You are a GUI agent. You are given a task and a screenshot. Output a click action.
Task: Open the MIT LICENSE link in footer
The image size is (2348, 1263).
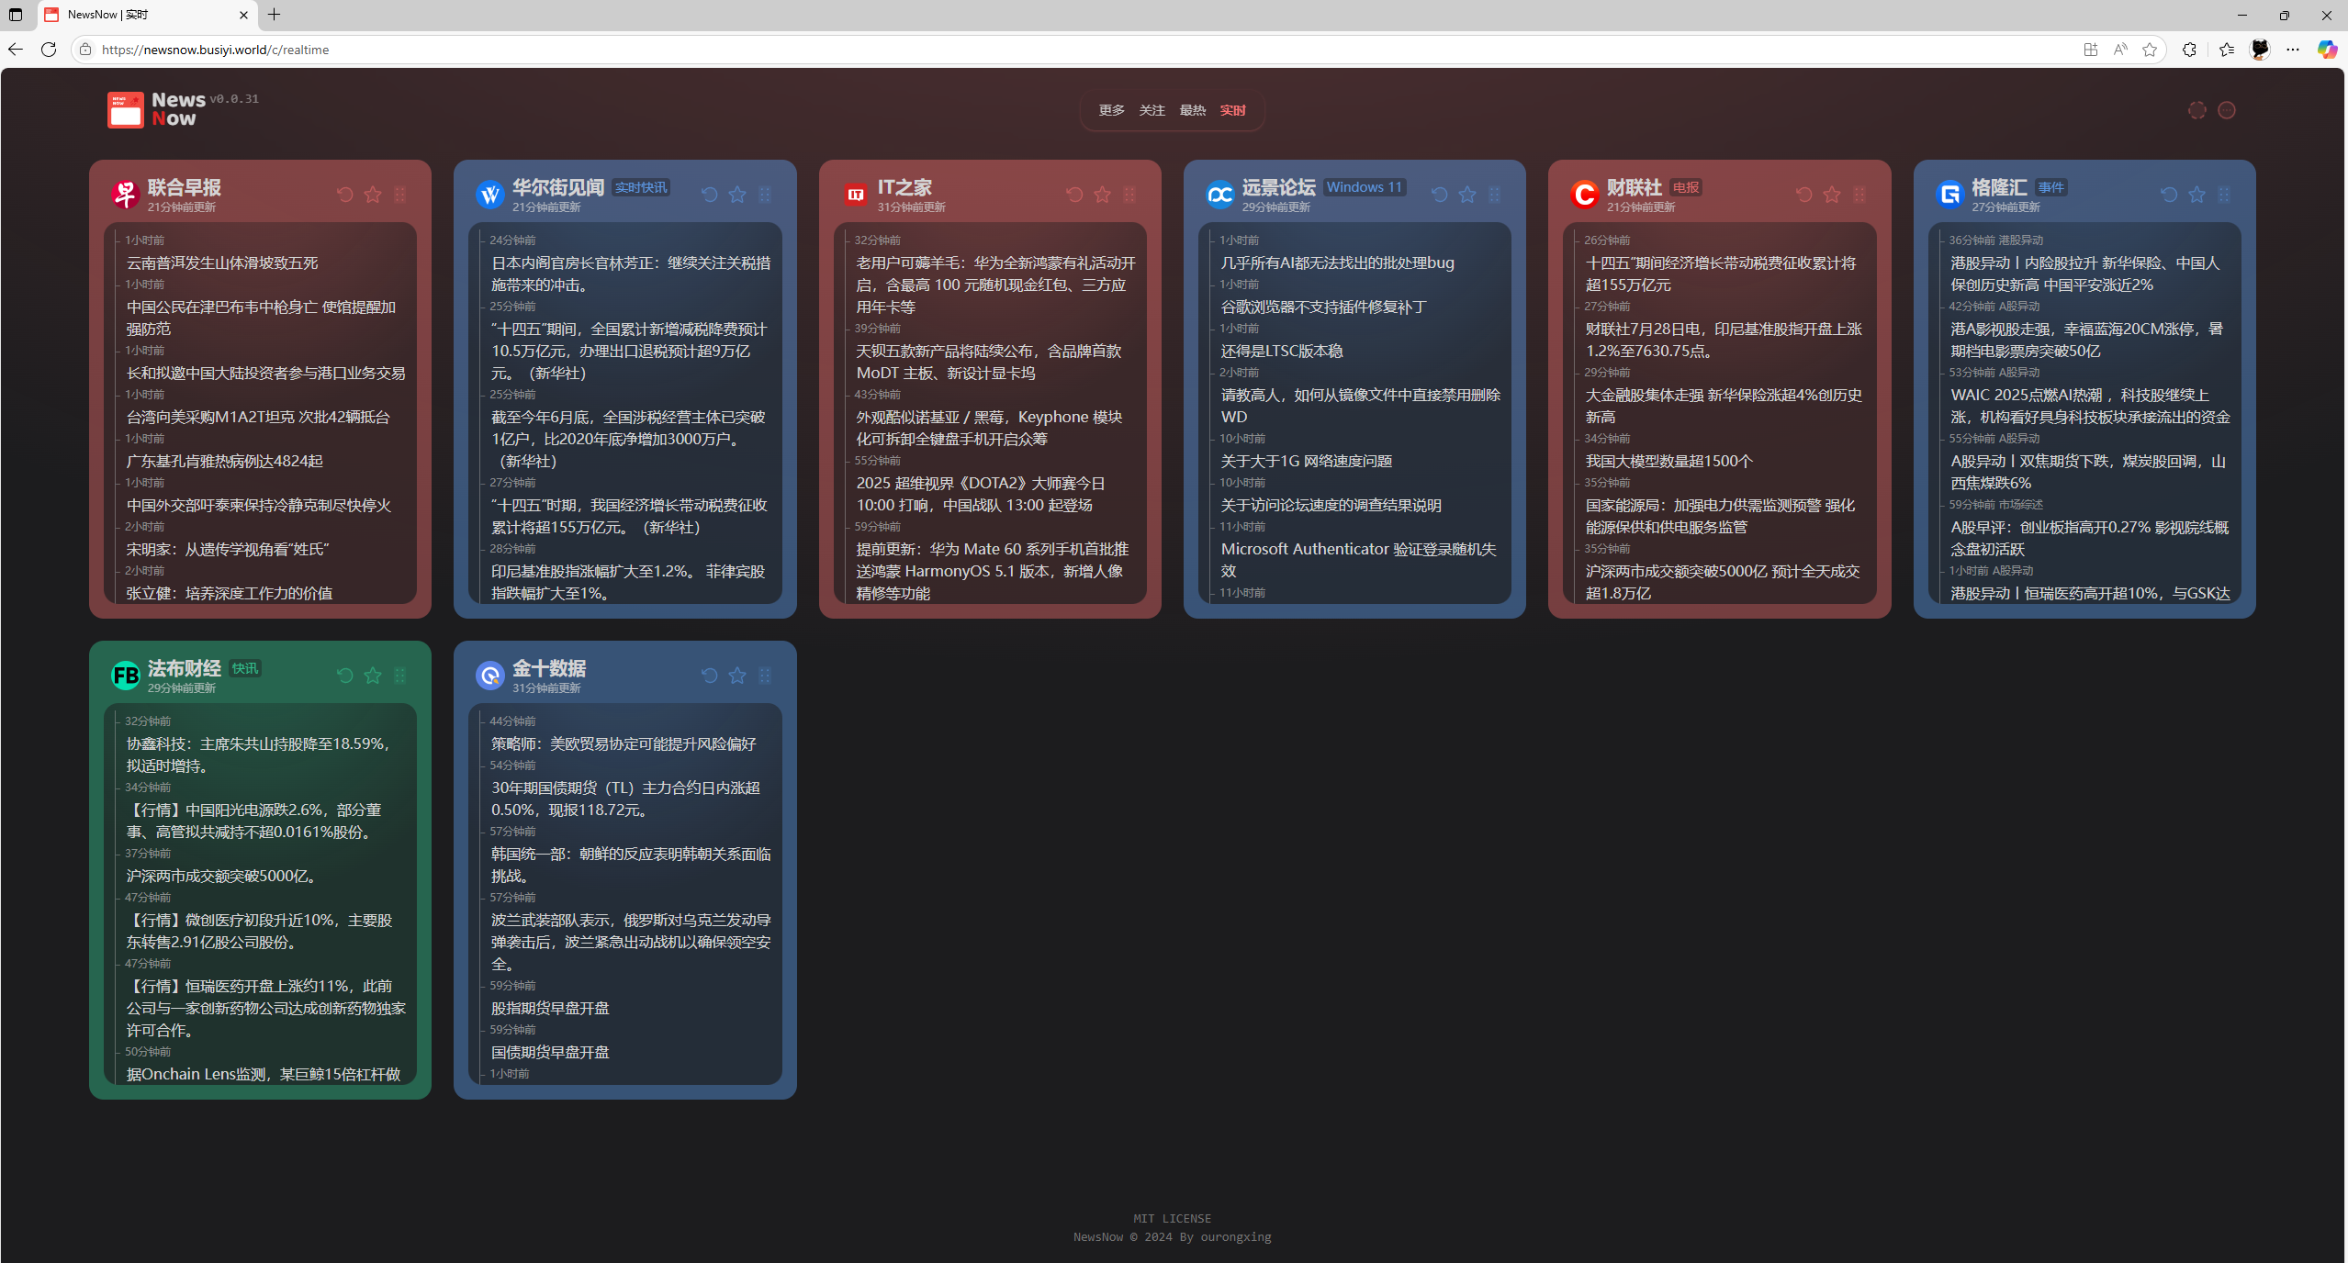[x=1173, y=1219]
